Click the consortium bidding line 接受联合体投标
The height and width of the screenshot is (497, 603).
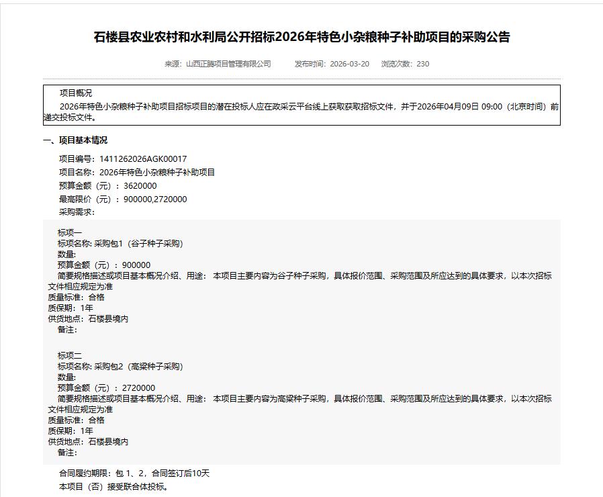click(113, 487)
